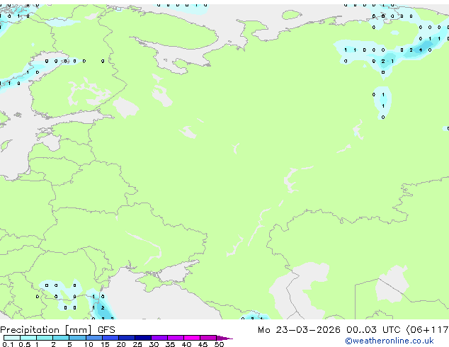Pick the legend swatch between 45 and 50
Image resolution: width=449 pixels, height=347 pixels.
pos(208,338)
